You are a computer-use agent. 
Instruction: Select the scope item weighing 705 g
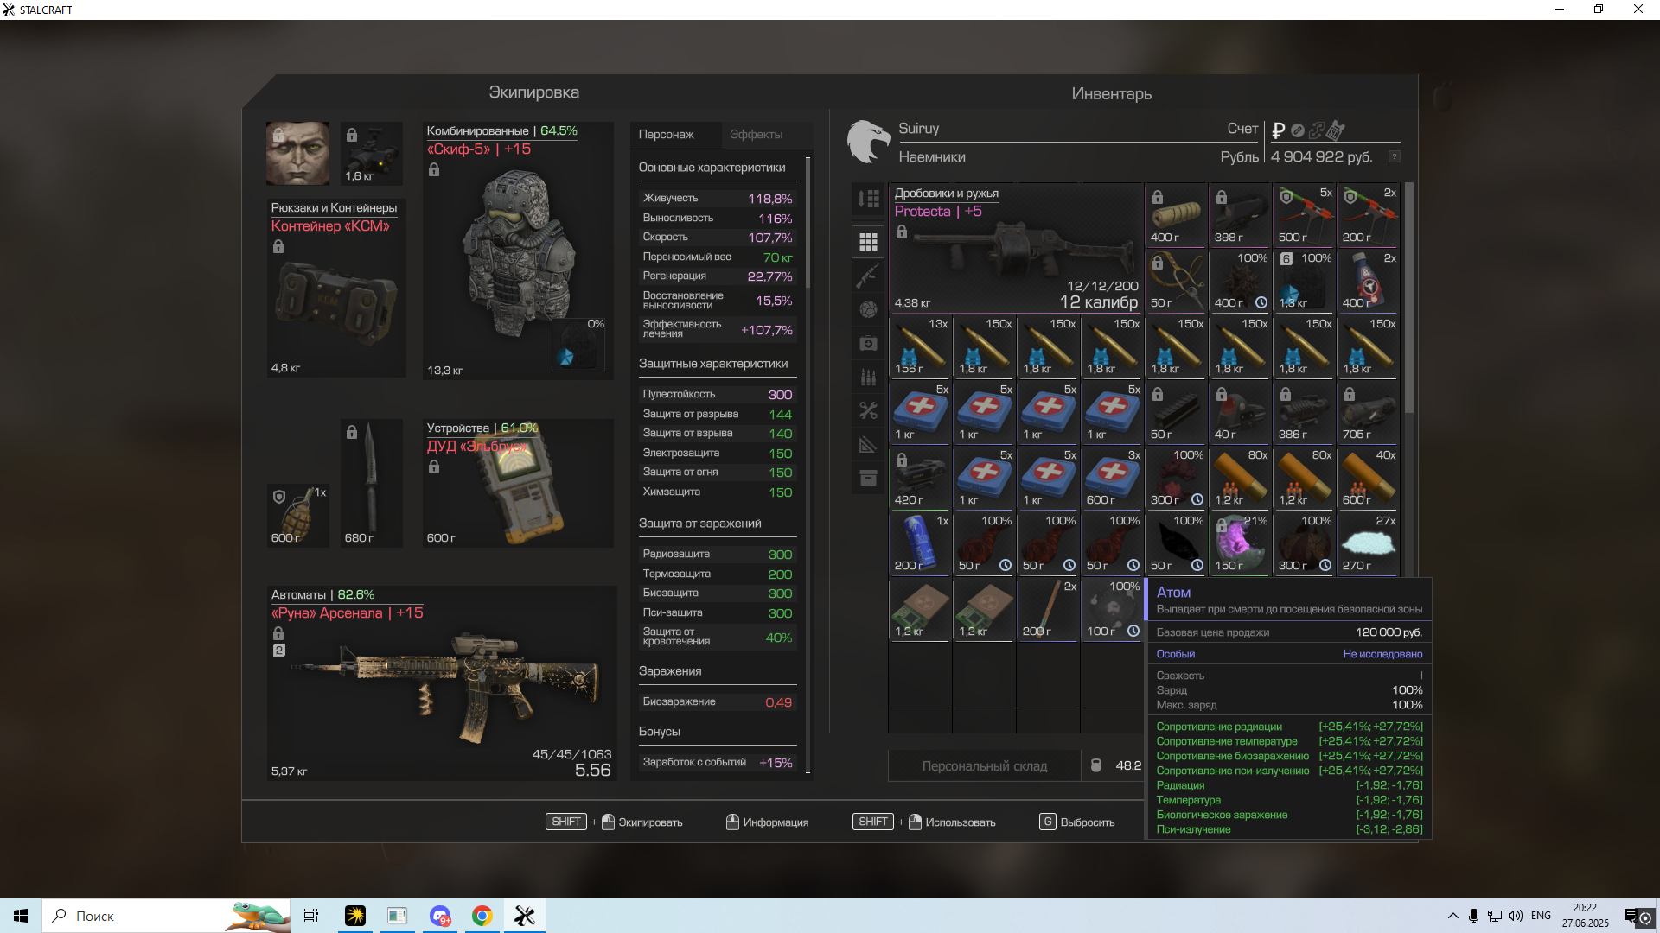[x=1368, y=412]
